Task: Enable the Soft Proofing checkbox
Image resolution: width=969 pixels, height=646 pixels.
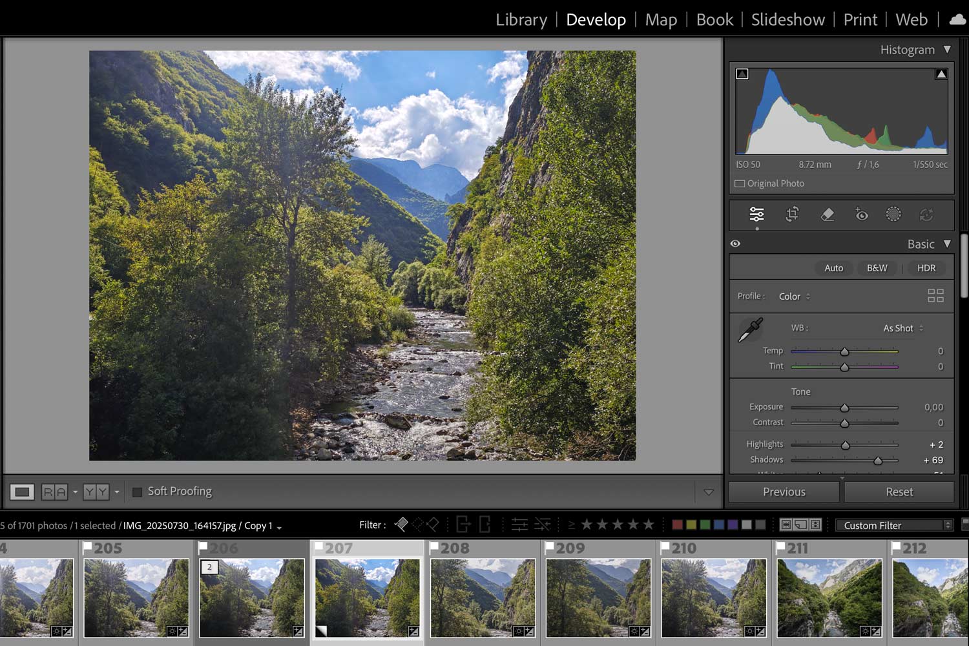Action: pyautogui.click(x=137, y=492)
